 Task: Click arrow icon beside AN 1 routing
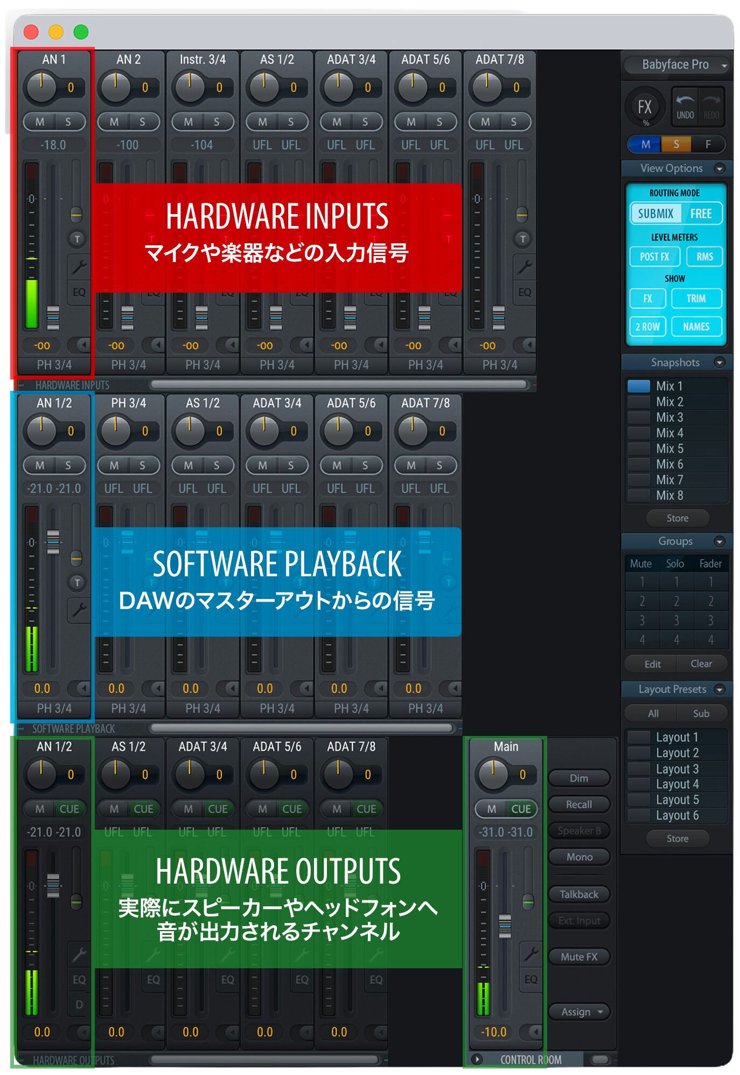click(x=82, y=344)
